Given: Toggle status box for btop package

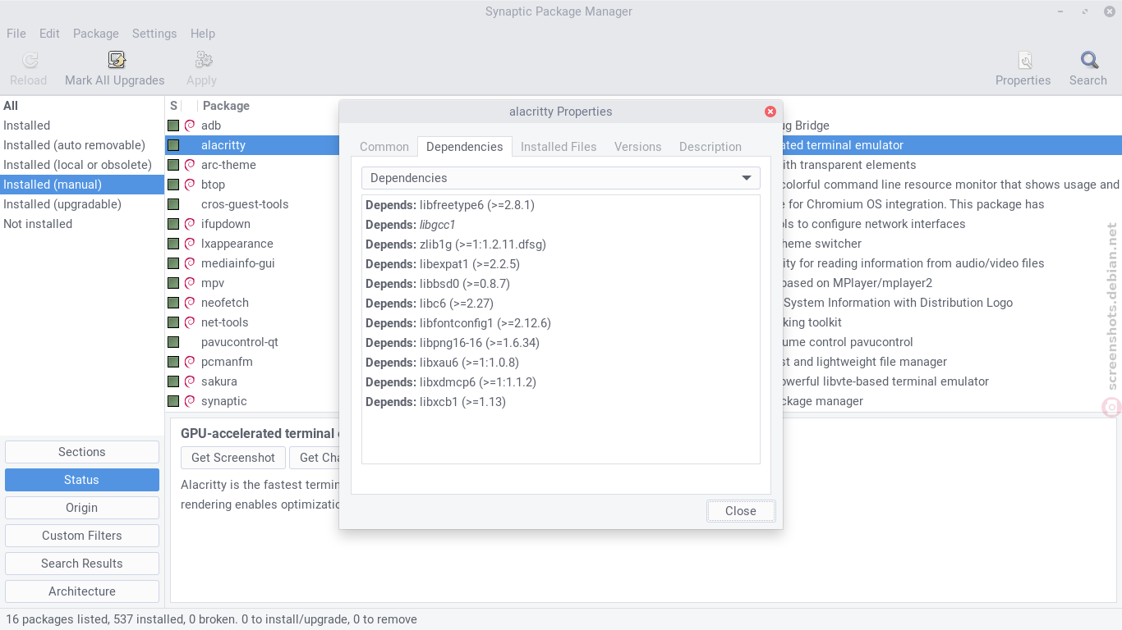Looking at the screenshot, I should (173, 185).
